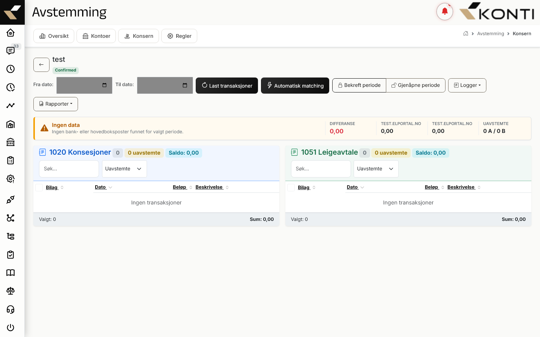Open calendar picker for Fra dato
Image resolution: width=540 pixels, height=337 pixels.
[x=104, y=85]
